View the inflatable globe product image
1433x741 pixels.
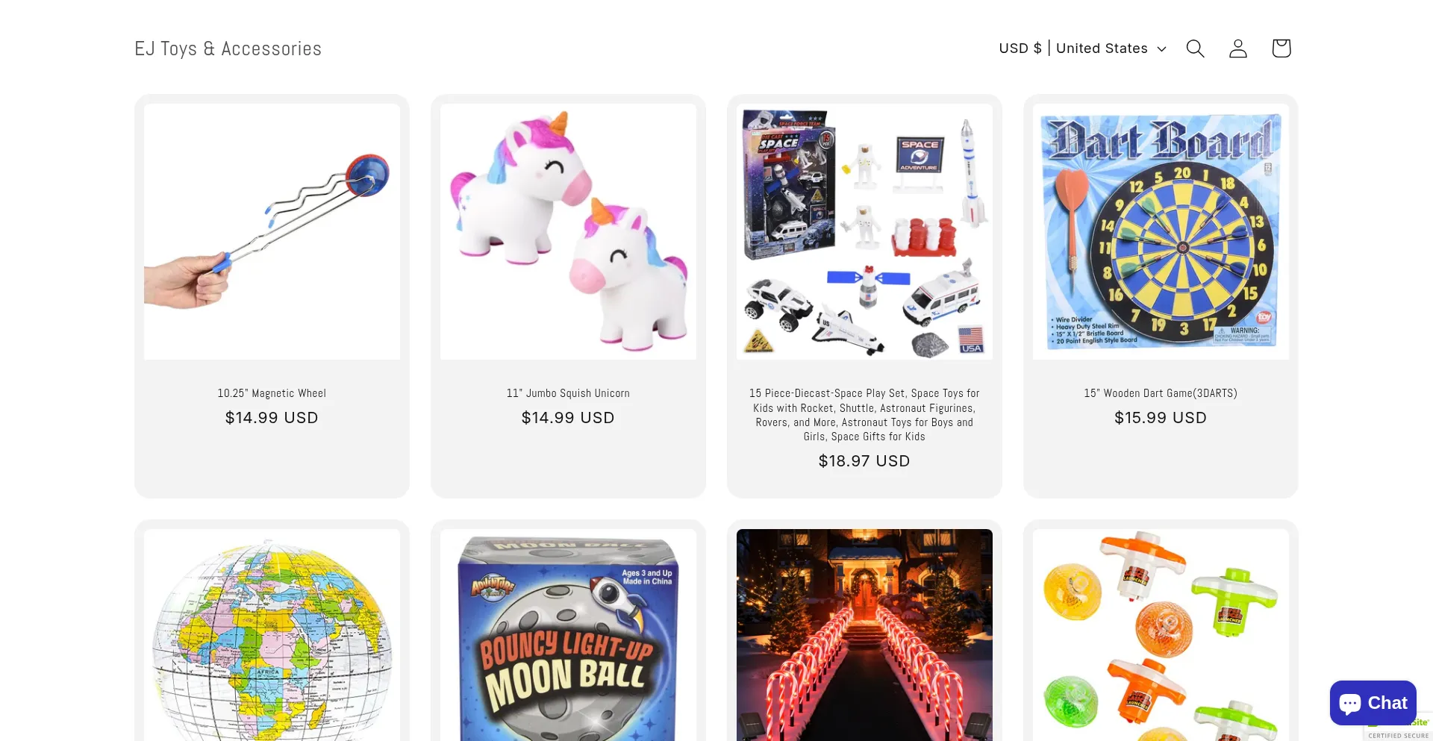tap(272, 635)
